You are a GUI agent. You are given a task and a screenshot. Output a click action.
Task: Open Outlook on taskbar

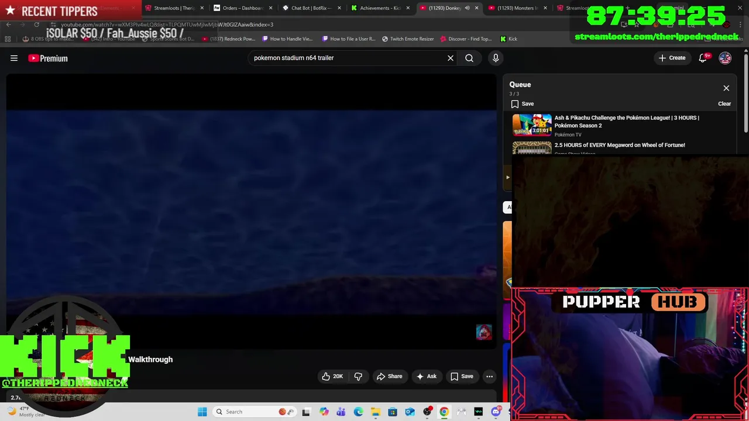pos(410,412)
